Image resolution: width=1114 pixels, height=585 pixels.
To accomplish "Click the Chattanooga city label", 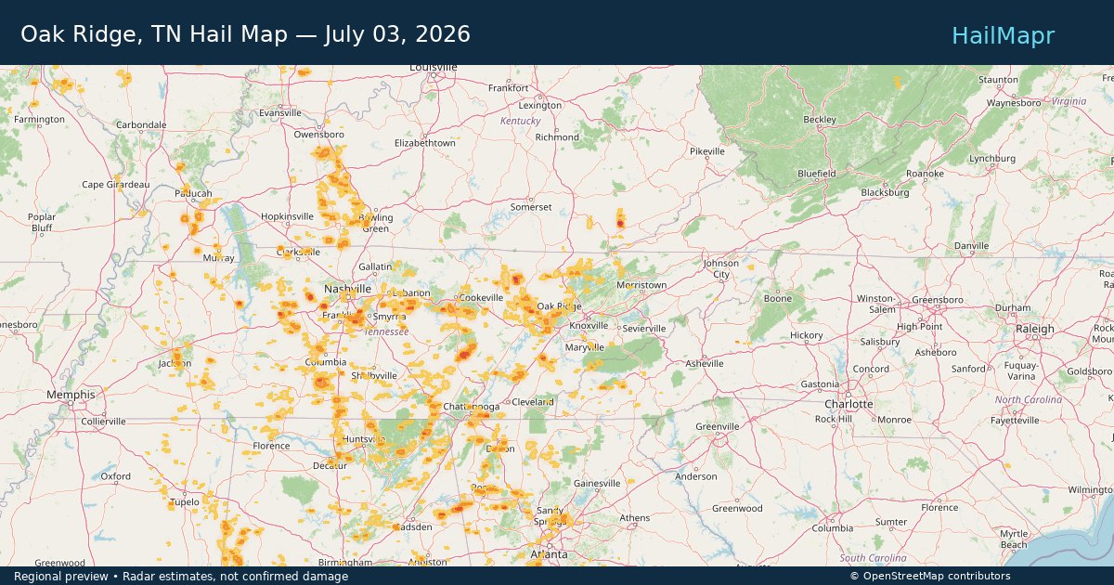I will click(473, 408).
